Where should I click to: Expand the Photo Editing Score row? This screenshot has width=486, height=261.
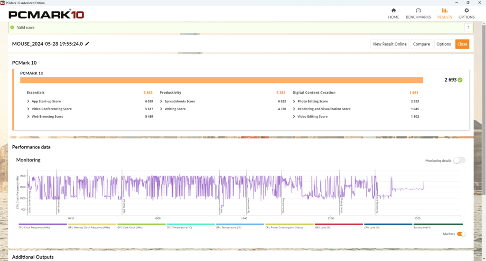(x=312, y=101)
